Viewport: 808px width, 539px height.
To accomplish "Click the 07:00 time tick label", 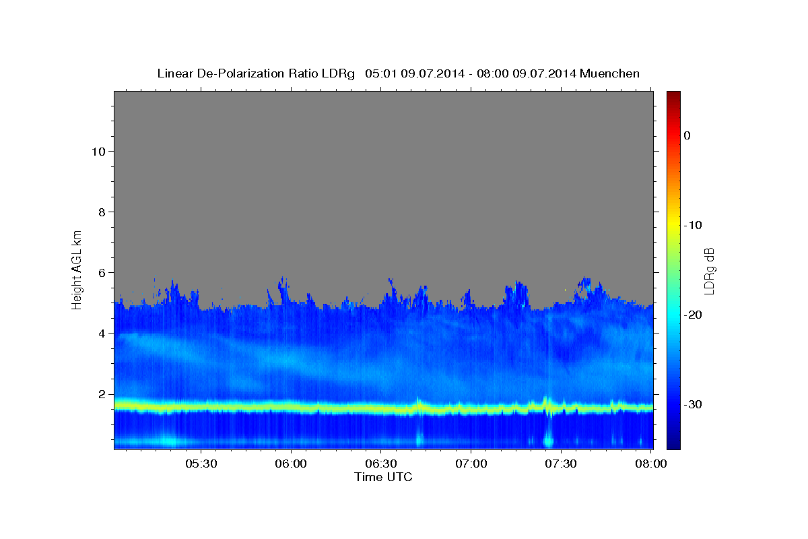I will click(x=471, y=464).
